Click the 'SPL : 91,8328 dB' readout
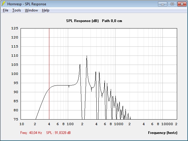Image resolution: width=188 pixels, height=141 pixels. (x=58, y=133)
